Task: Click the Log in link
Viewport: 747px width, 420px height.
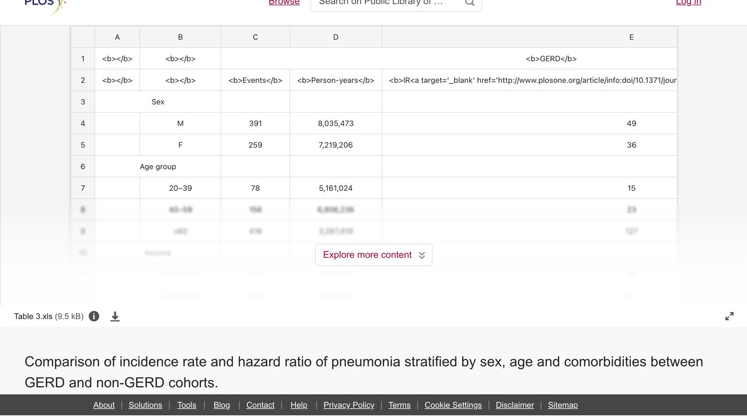Action: click(689, 3)
